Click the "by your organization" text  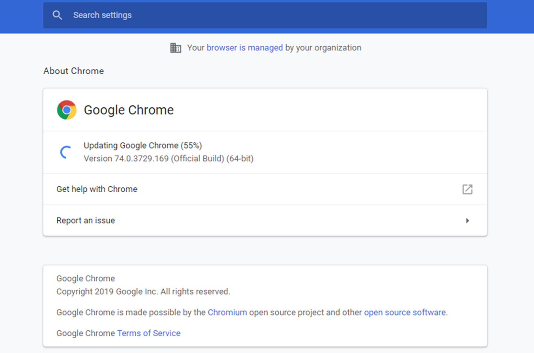coord(323,48)
